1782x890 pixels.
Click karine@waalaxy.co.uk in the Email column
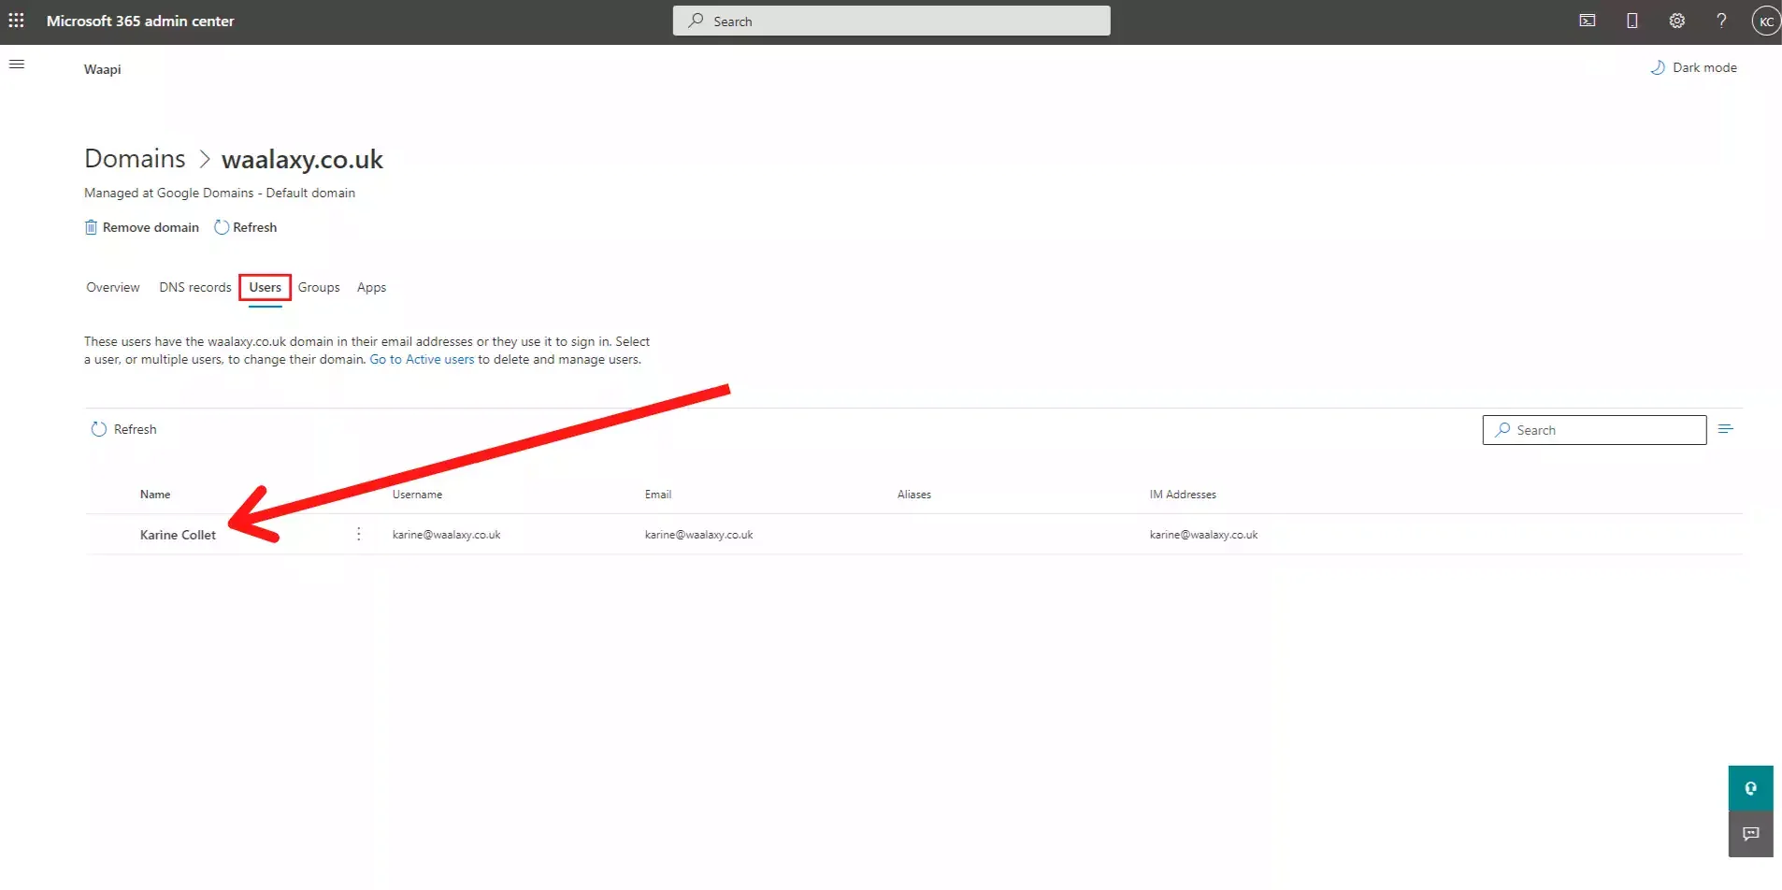[698, 535]
